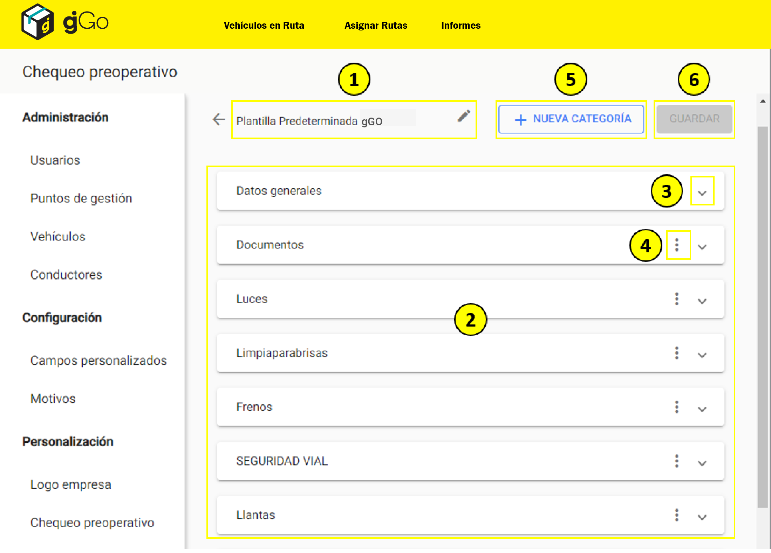
Task: Open Vehículos en Ruta menu
Action: pyautogui.click(x=264, y=25)
